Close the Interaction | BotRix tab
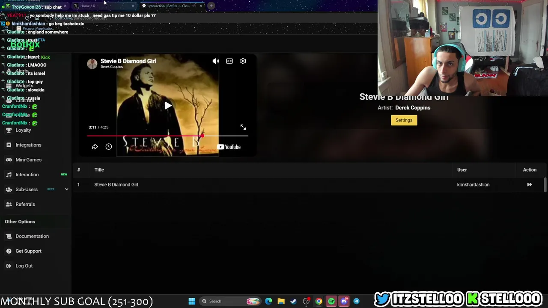Viewport: 548px width, 308px height. [201, 6]
